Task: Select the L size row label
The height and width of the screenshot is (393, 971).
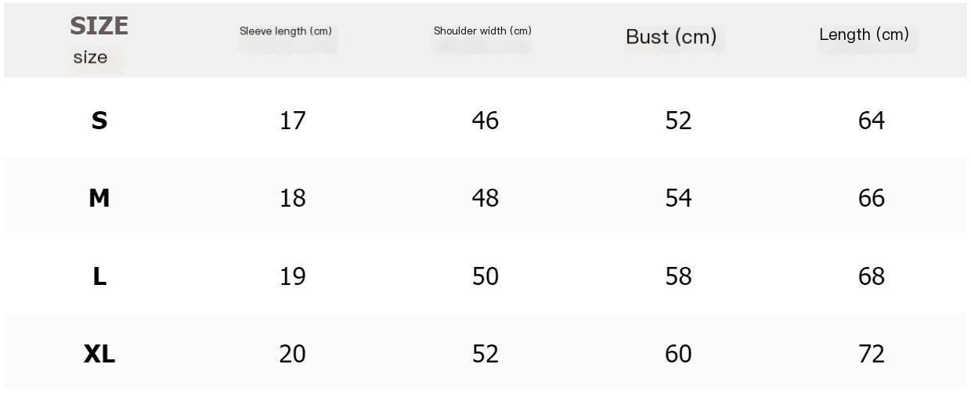Action: coord(99,276)
